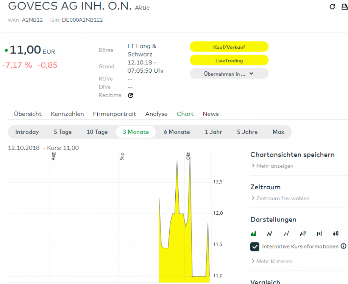Uncheck Interaktive Kursinformationen checkbox
Screen dimensions: 348x284
pyautogui.click(x=254, y=247)
